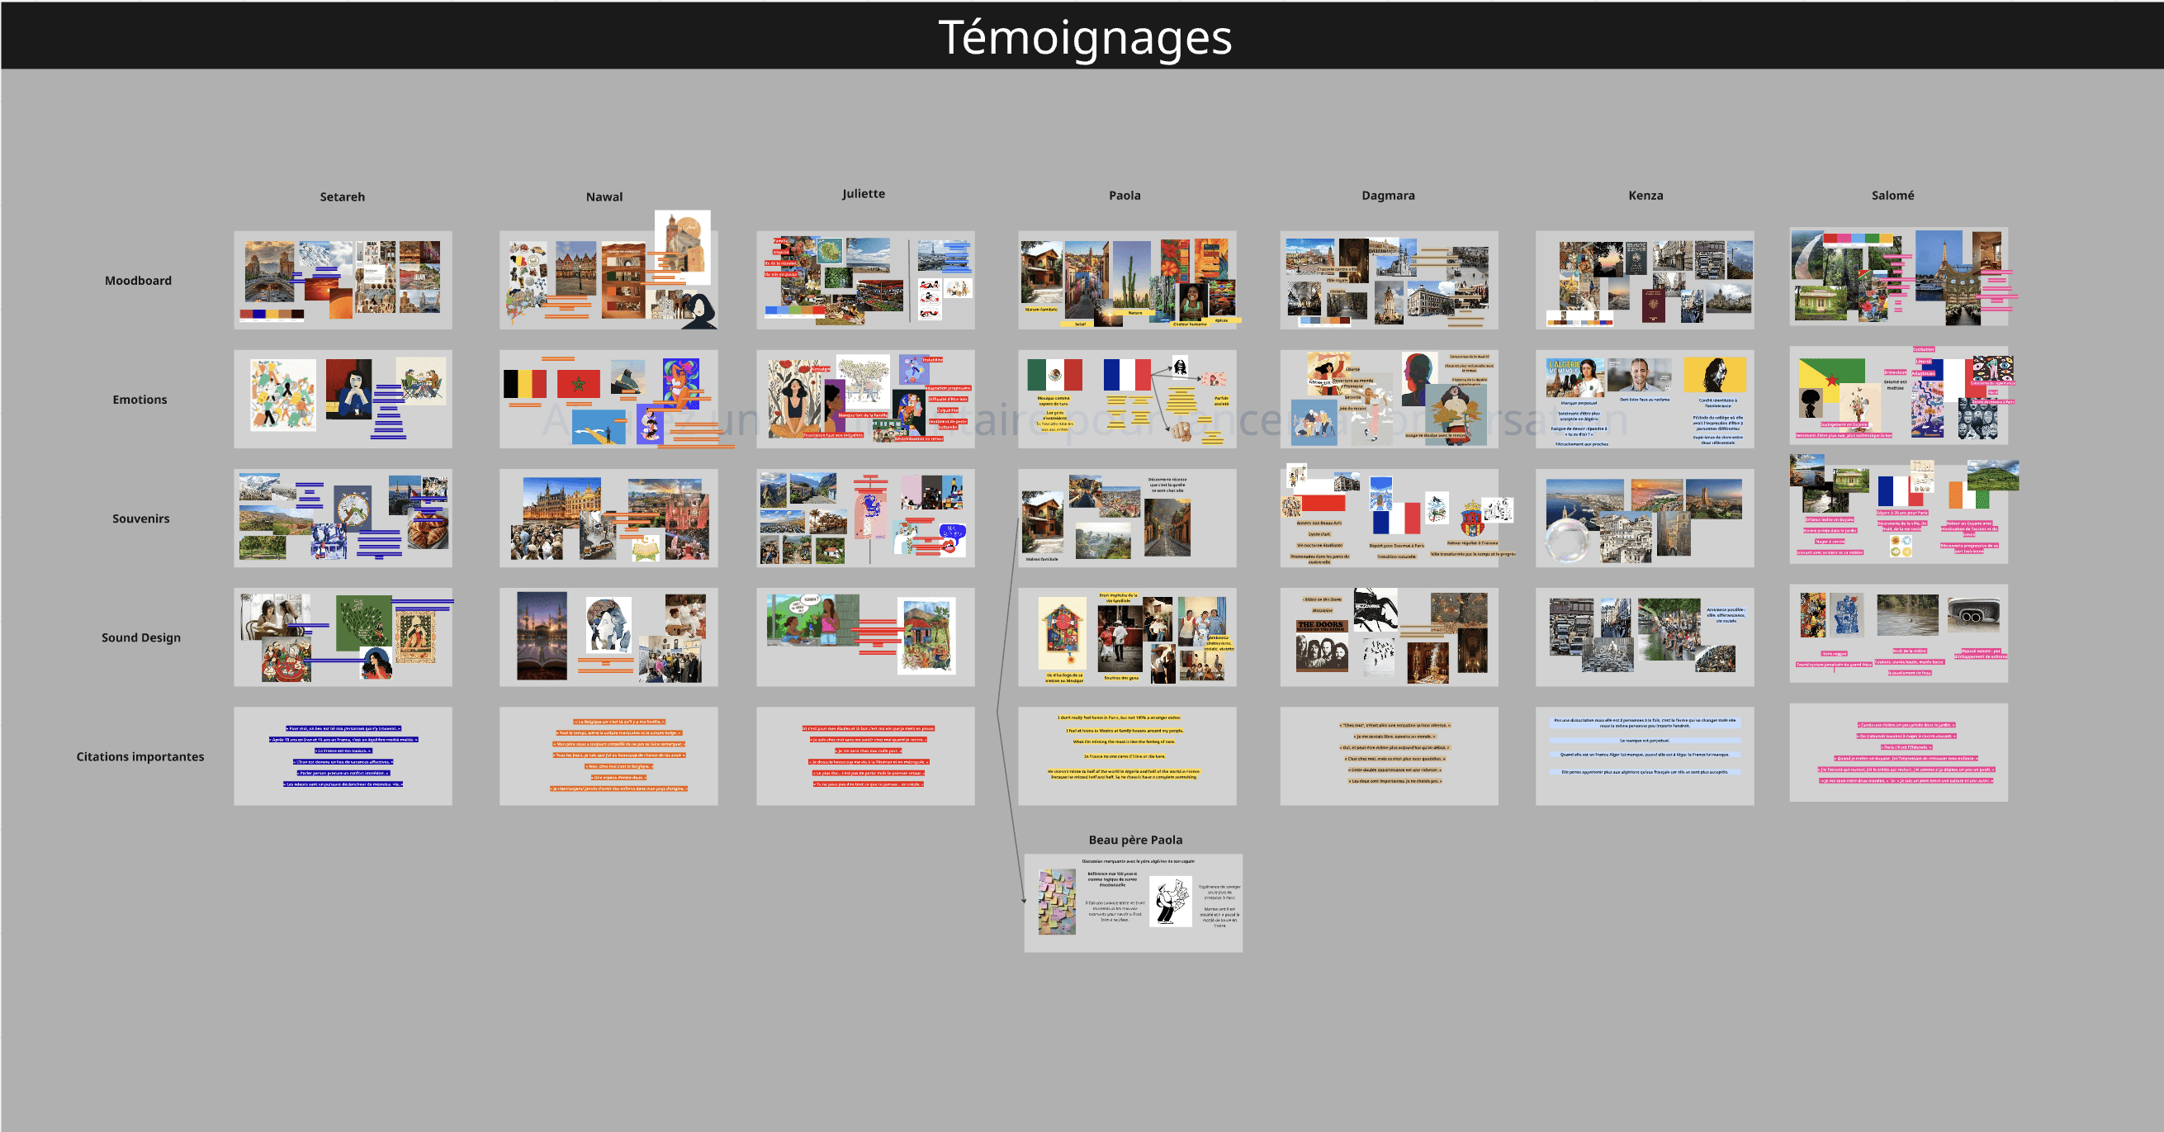Open Kenza's Souvenirs frame
Viewport: 2164px width, 1132px height.
pos(1644,518)
